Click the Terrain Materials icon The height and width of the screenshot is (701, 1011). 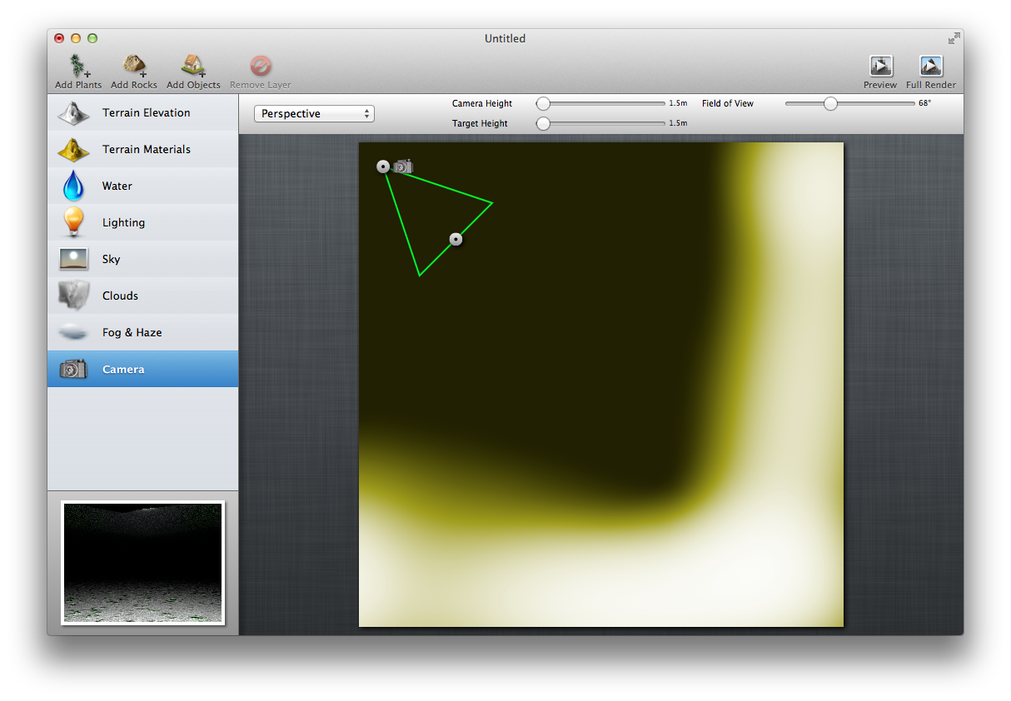(73, 150)
